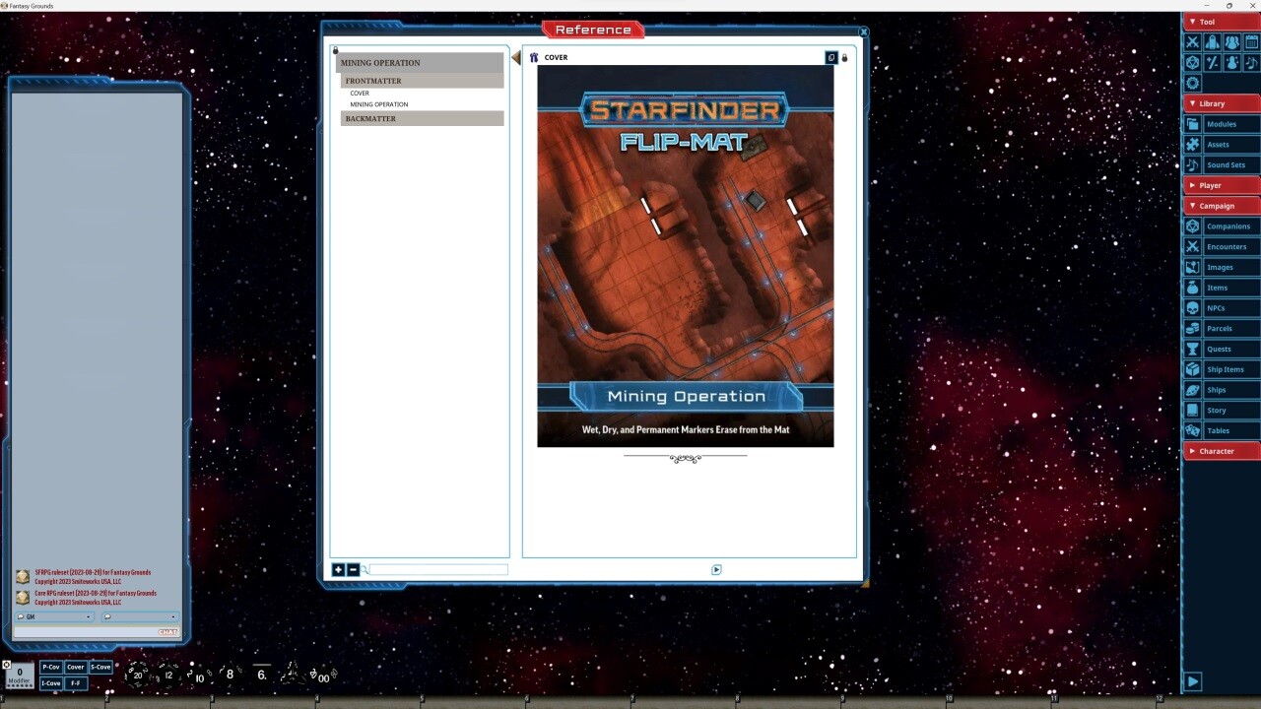Open the NPCs sidebar icon
Screen dimensions: 1261x709
pyautogui.click(x=1192, y=307)
